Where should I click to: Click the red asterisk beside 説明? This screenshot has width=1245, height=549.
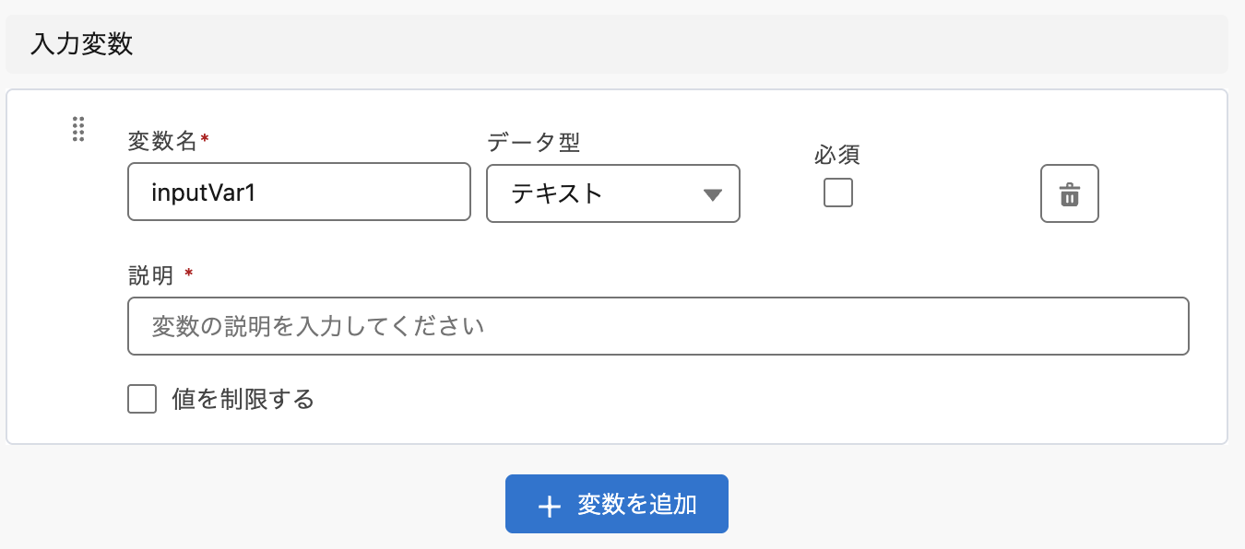tap(189, 273)
